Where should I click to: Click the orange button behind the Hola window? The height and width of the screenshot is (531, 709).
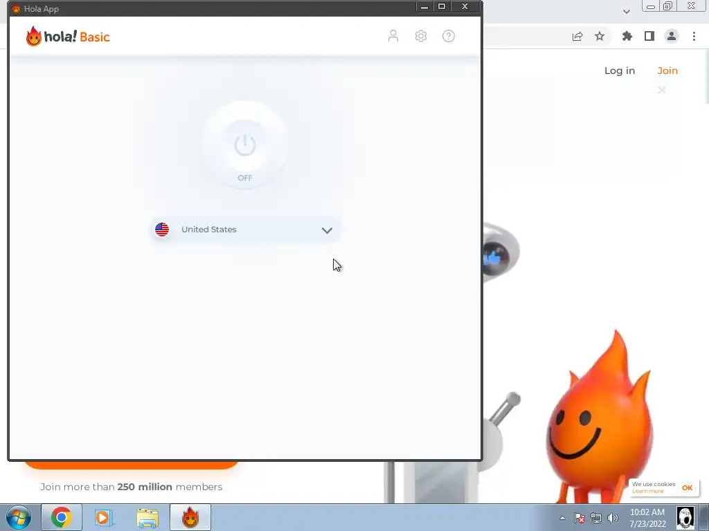tap(131, 465)
